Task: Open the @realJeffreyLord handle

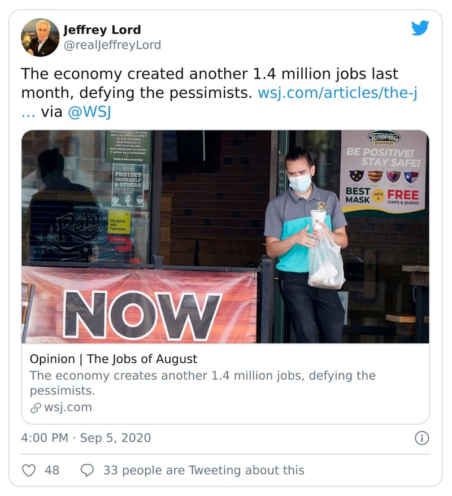Action: (x=112, y=45)
